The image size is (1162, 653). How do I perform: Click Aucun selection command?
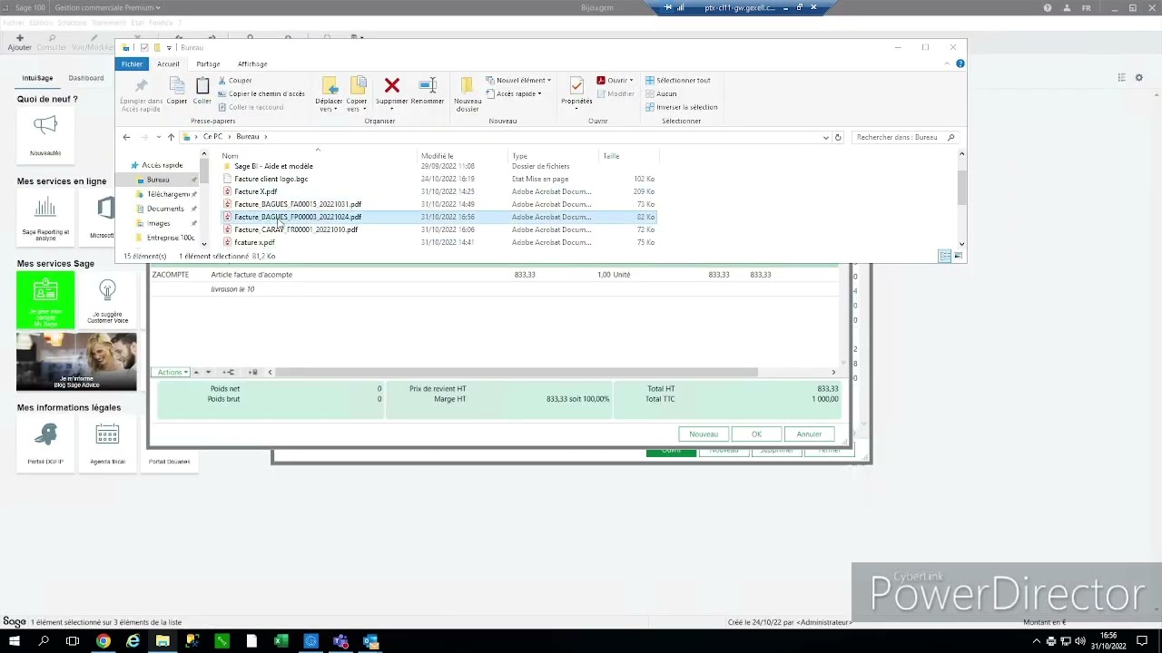[661, 93]
